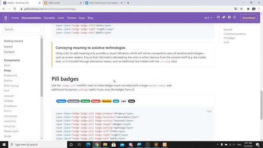This screenshot has height=148, width=263.
Task: Click the Primary pill badge
Action: (x=61, y=101)
